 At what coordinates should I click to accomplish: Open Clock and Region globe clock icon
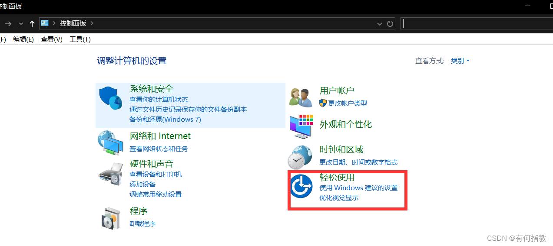coord(300,157)
